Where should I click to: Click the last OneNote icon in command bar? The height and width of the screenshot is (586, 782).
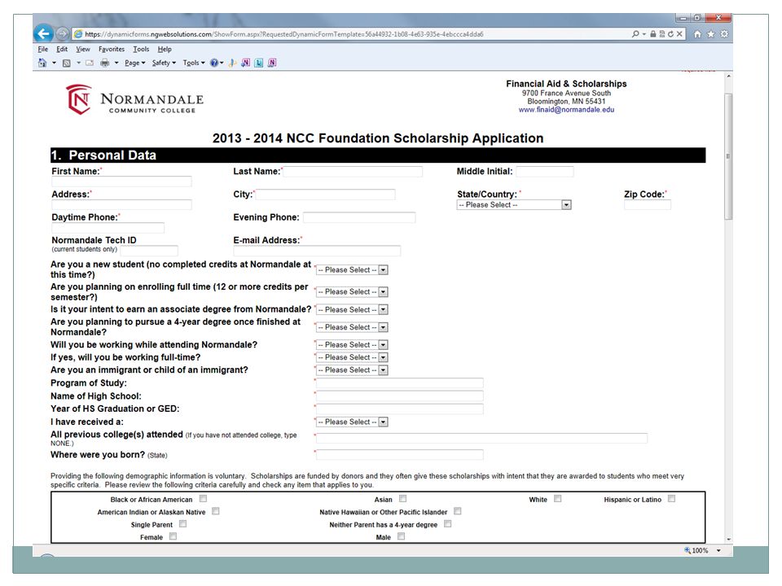[x=272, y=63]
